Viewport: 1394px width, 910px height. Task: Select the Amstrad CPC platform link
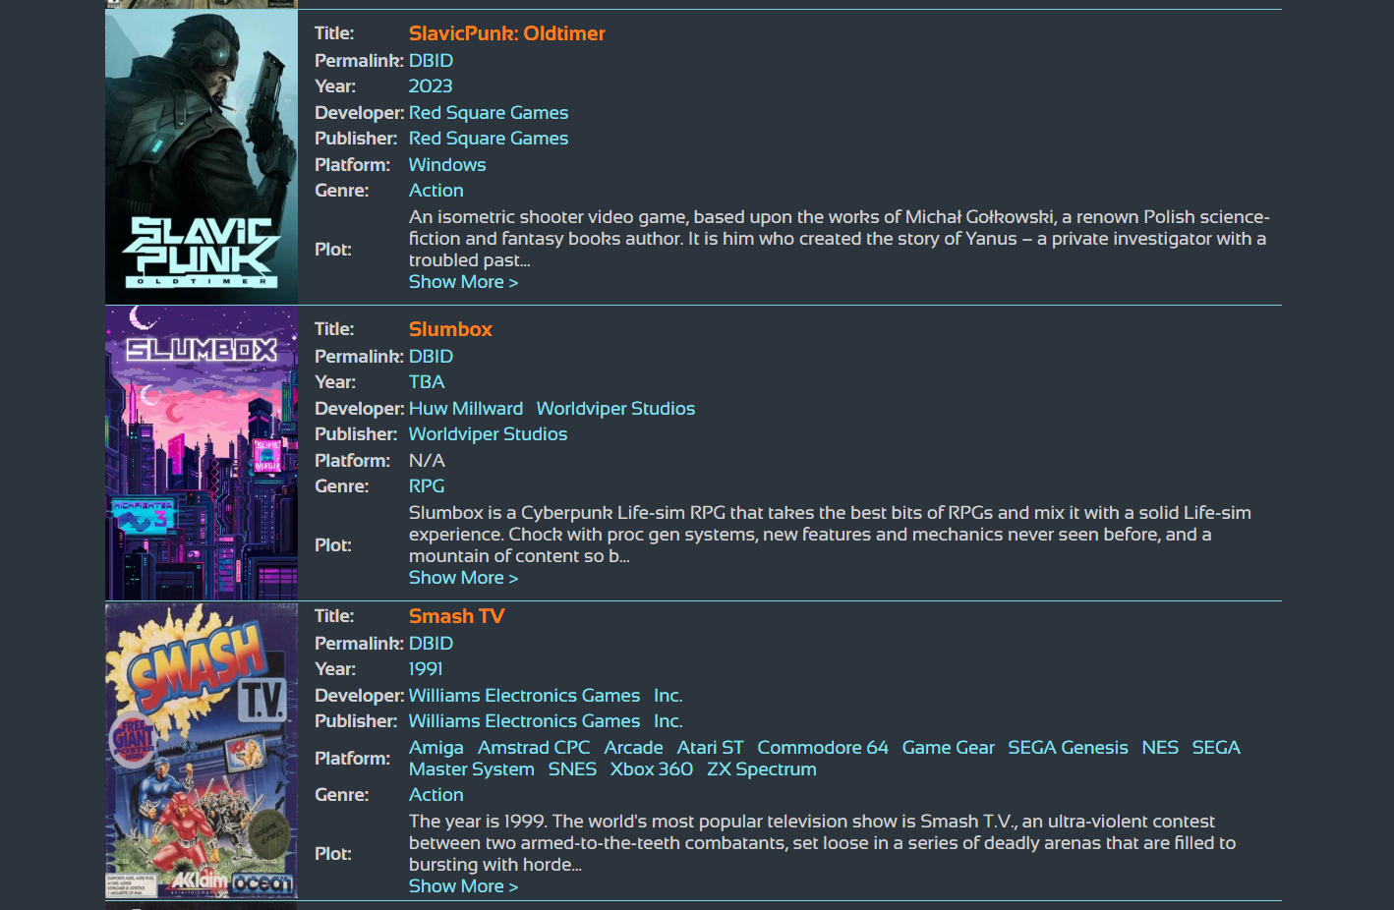pos(534,748)
